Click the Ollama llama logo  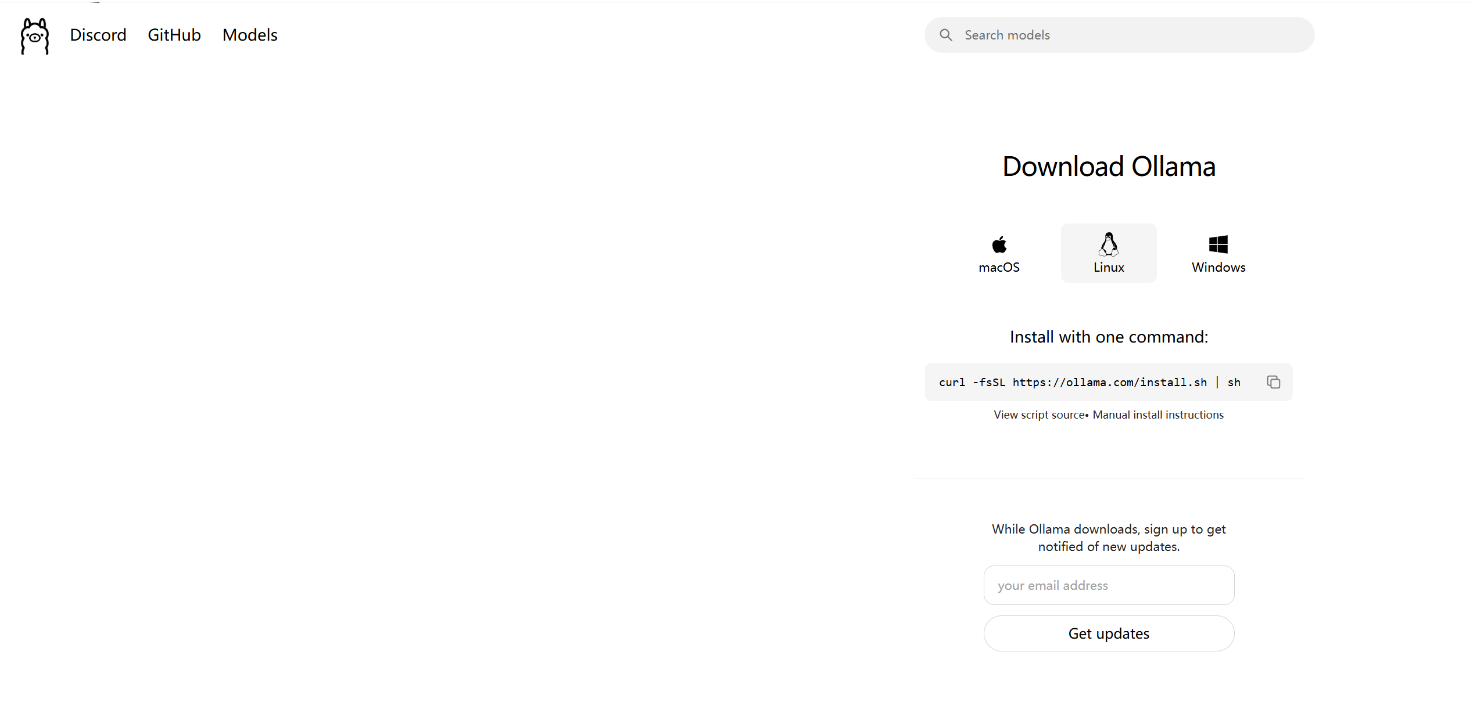[x=35, y=36]
